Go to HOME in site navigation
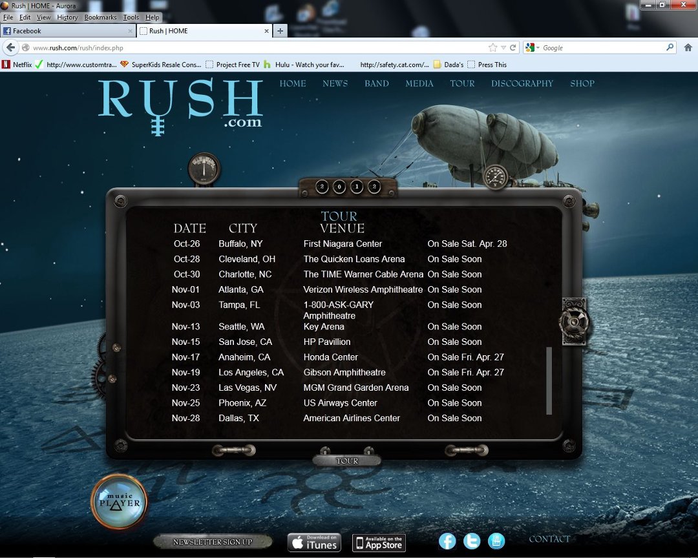This screenshot has width=698, height=558. coord(293,83)
